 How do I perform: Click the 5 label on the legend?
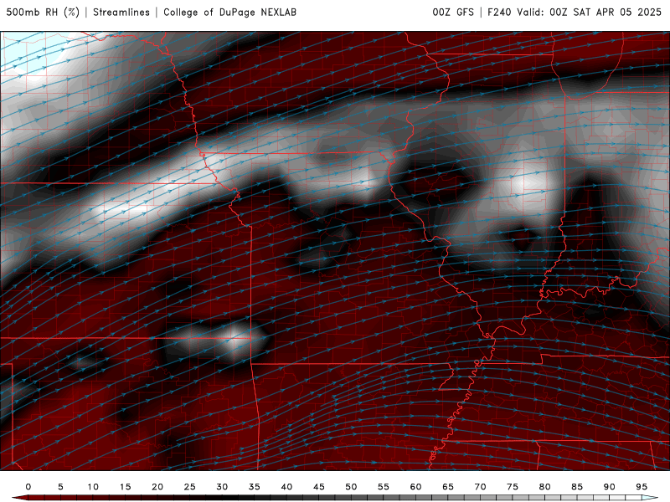click(60, 487)
